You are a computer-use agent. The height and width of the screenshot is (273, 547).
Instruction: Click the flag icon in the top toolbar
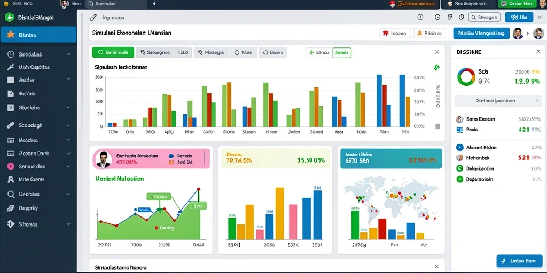tap(450, 17)
